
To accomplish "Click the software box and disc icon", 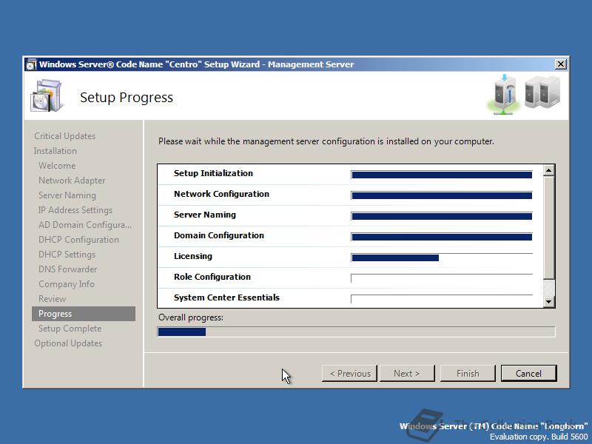I will point(46,96).
